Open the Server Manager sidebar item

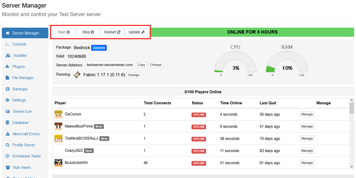click(25, 33)
